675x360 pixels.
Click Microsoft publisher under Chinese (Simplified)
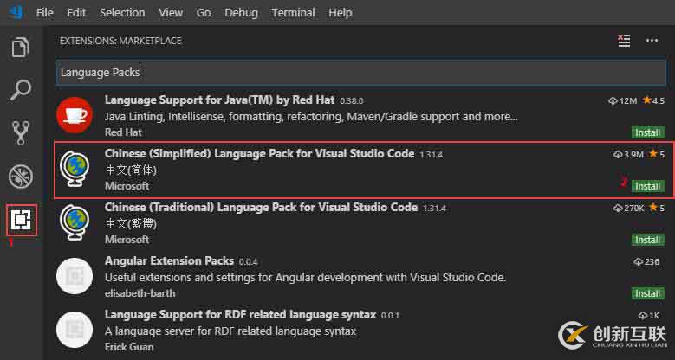tap(127, 186)
